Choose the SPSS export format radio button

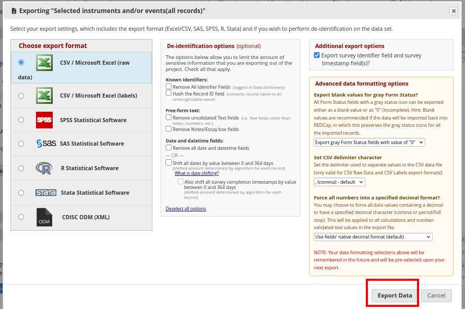[21, 120]
